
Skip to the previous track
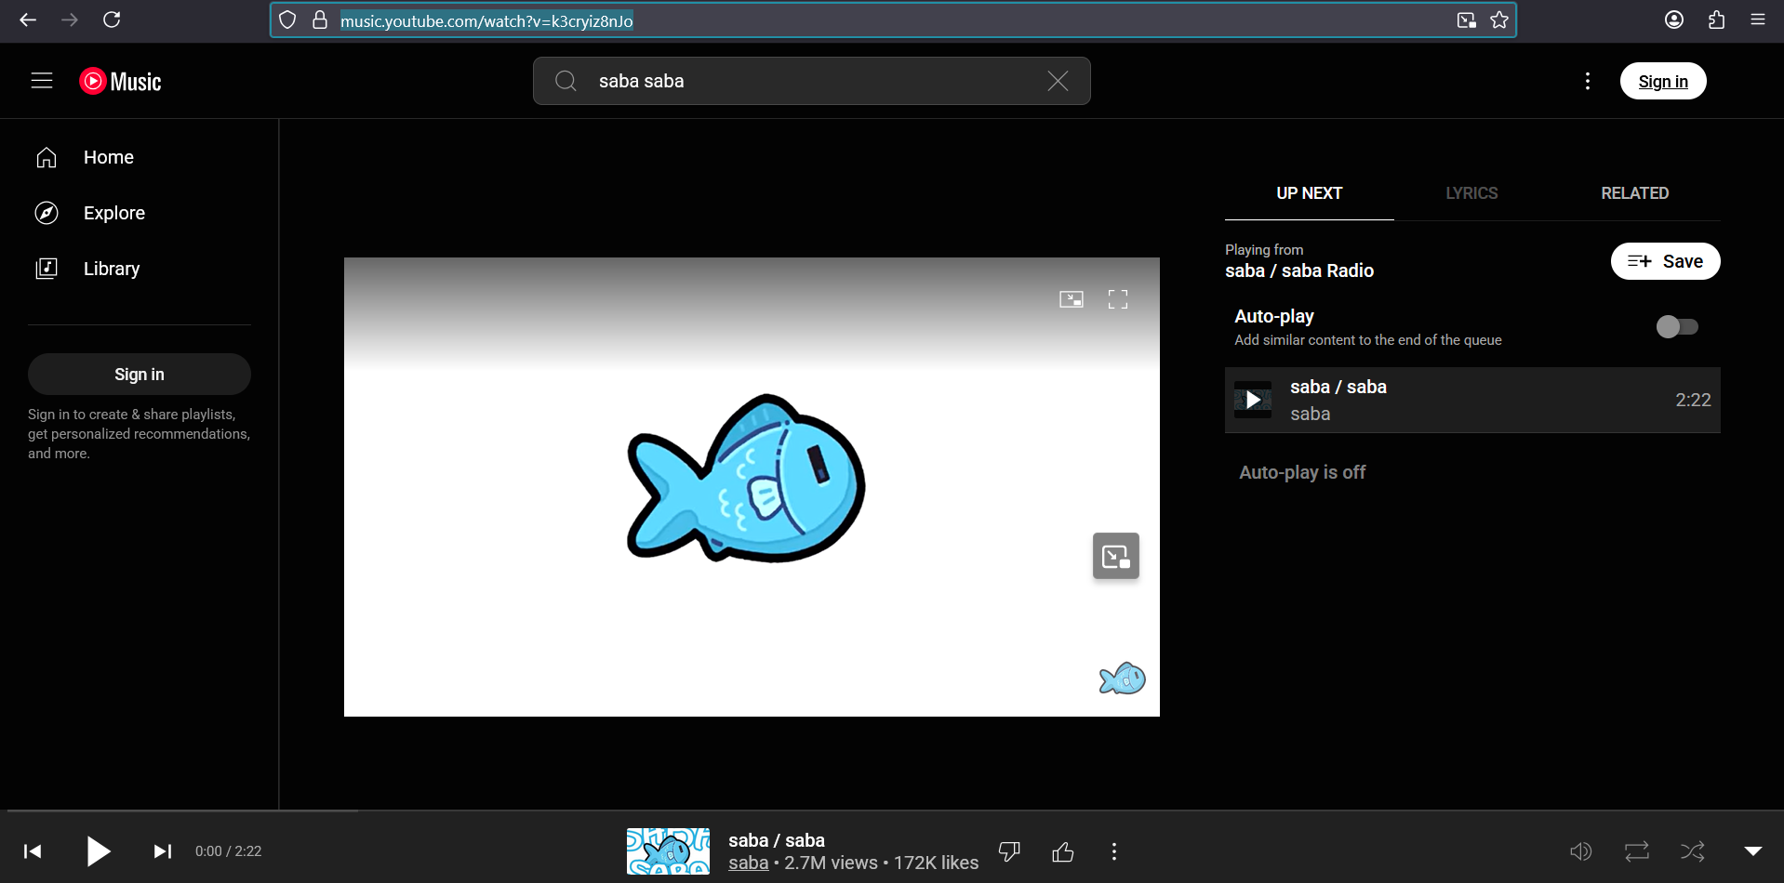coord(33,851)
